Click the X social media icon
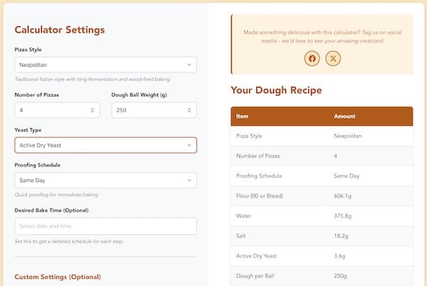Viewport: 427px width, 286px height. (332, 58)
